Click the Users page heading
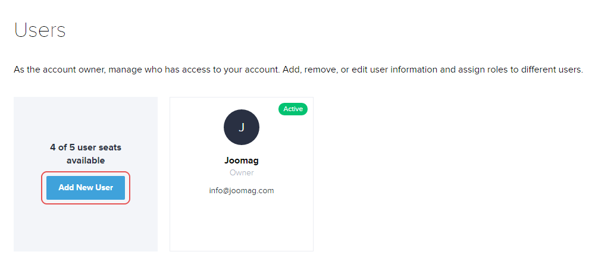The image size is (595, 280). click(x=40, y=30)
